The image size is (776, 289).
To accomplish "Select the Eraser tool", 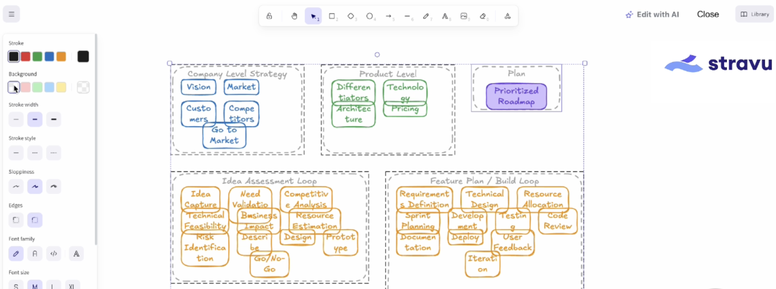I will coord(483,16).
